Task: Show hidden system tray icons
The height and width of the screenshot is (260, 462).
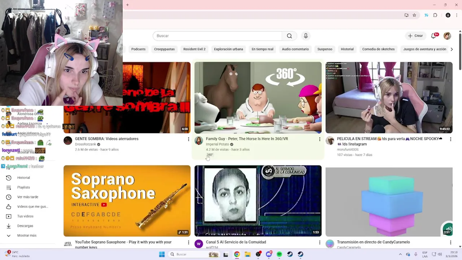Action: [x=400, y=254]
